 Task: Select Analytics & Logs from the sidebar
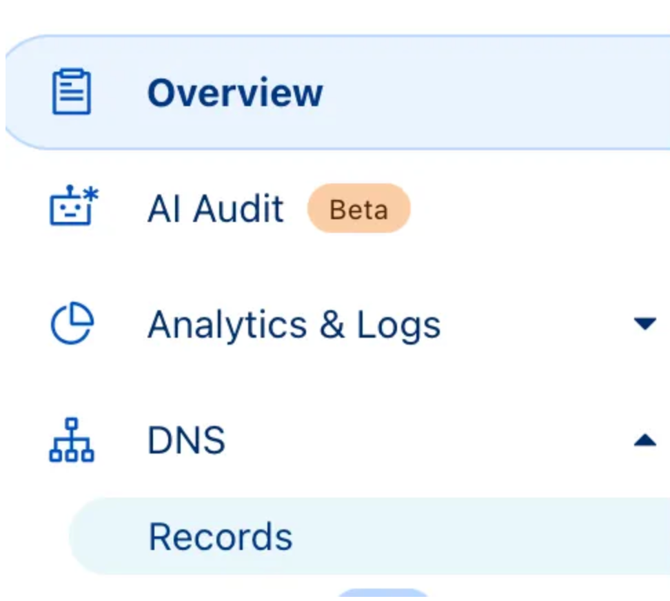point(294,325)
